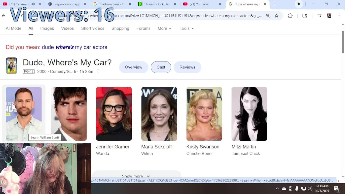Select the Images search tab
345x194 pixels.
tap(47, 28)
